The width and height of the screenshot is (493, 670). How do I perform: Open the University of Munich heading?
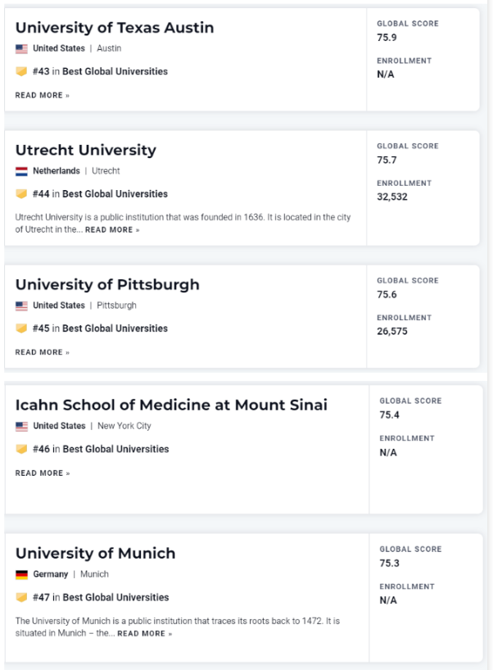click(x=95, y=554)
